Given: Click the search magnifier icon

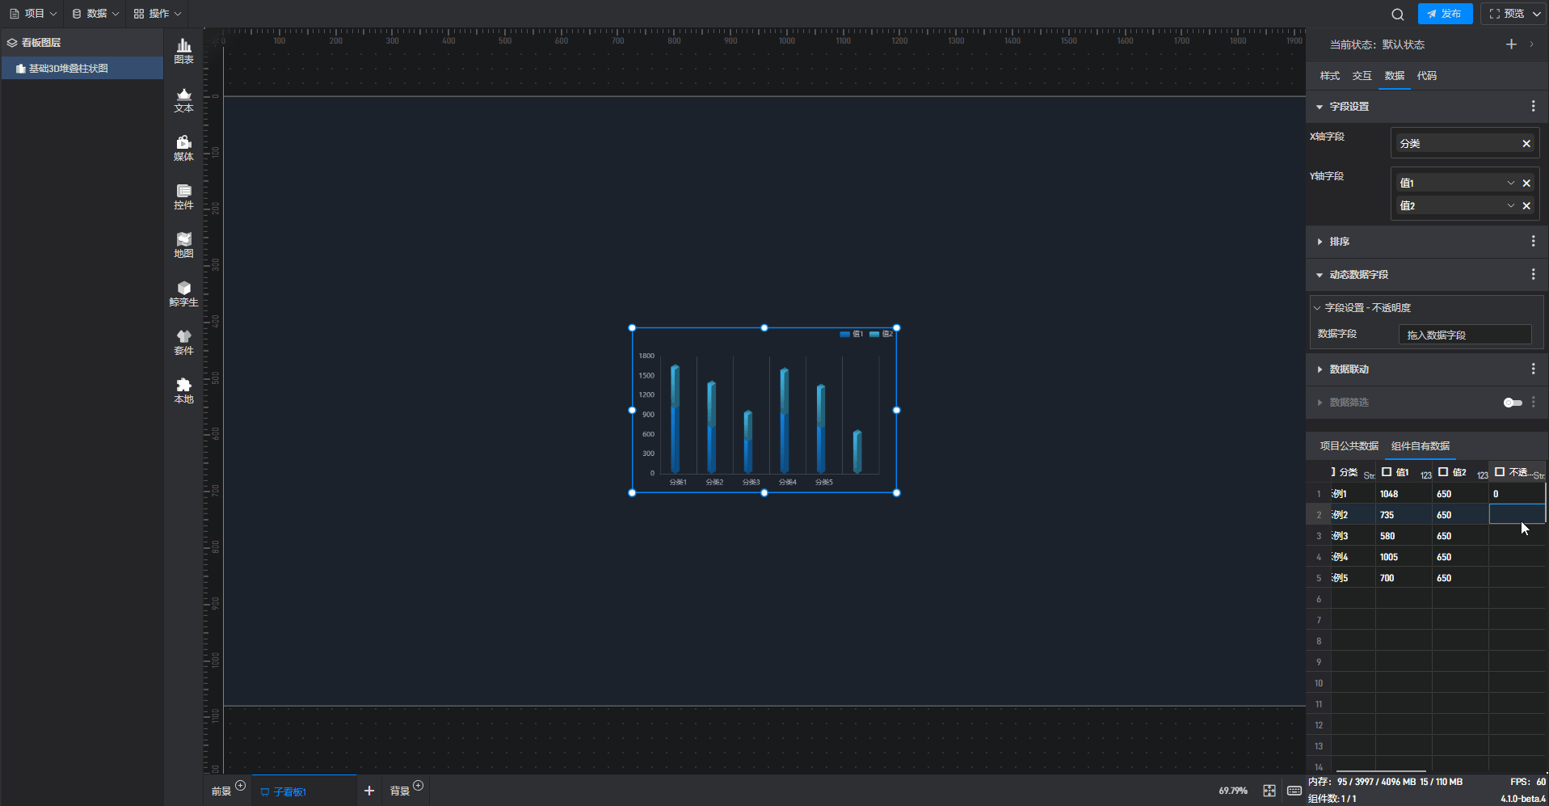Looking at the screenshot, I should click(1397, 14).
